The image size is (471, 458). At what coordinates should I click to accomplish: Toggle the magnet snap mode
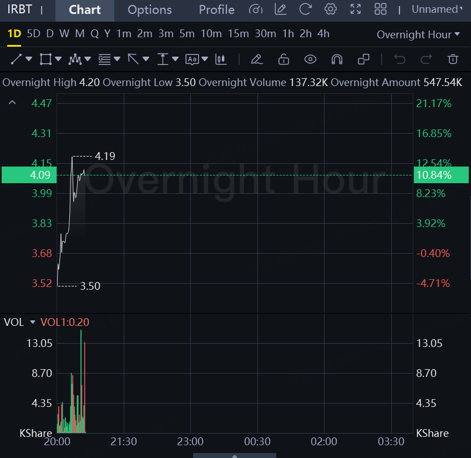pyautogui.click(x=337, y=59)
